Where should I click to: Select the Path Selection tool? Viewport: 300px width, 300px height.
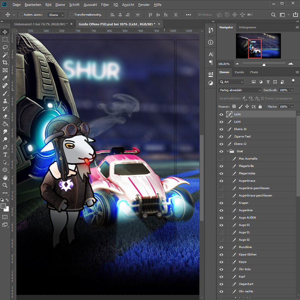(x=5, y=162)
